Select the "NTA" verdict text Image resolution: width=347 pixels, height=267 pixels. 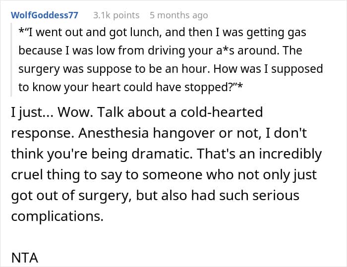point(24,258)
